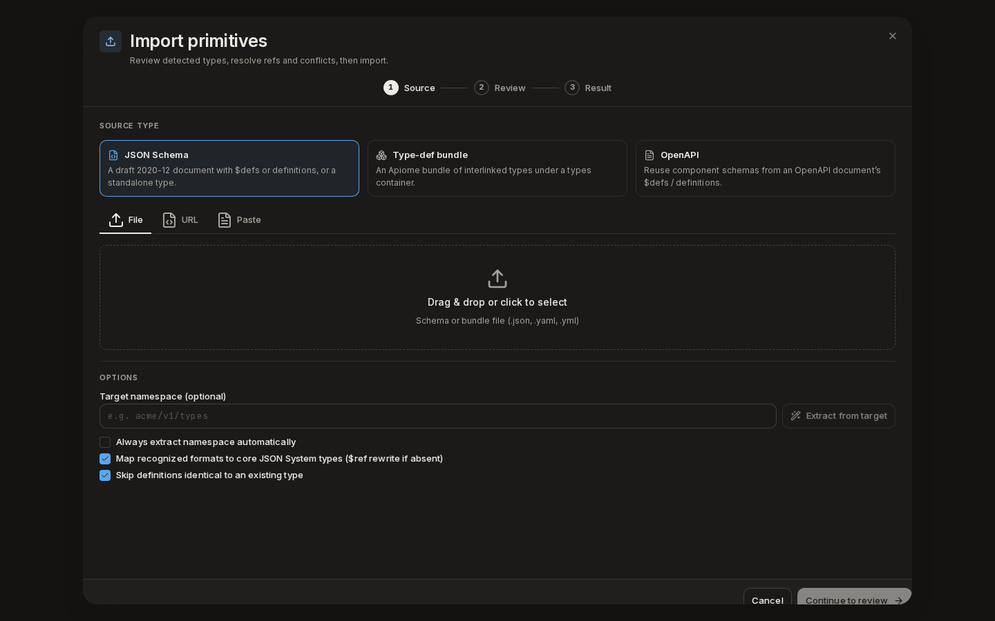
Task: Uncheck map recognized formats to core types
Action: click(105, 459)
